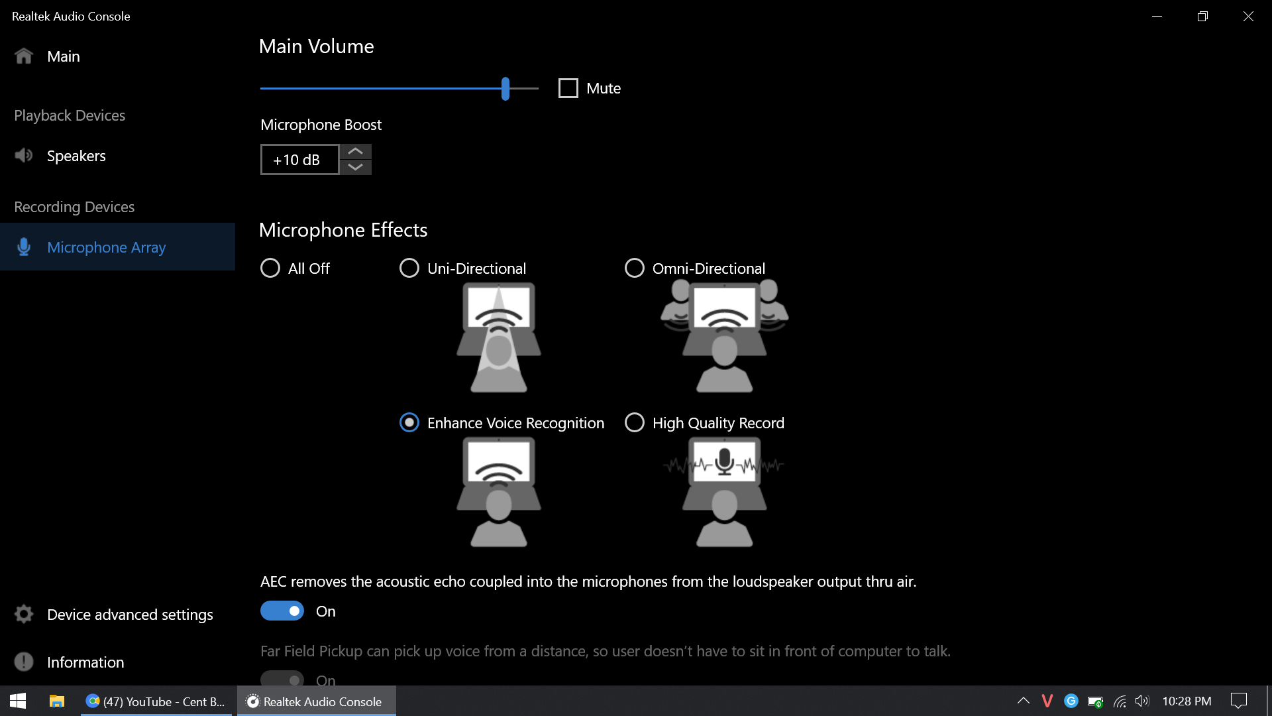Switch to the YouTube browser tab in taskbar
The image size is (1272, 716).
pyautogui.click(x=156, y=701)
